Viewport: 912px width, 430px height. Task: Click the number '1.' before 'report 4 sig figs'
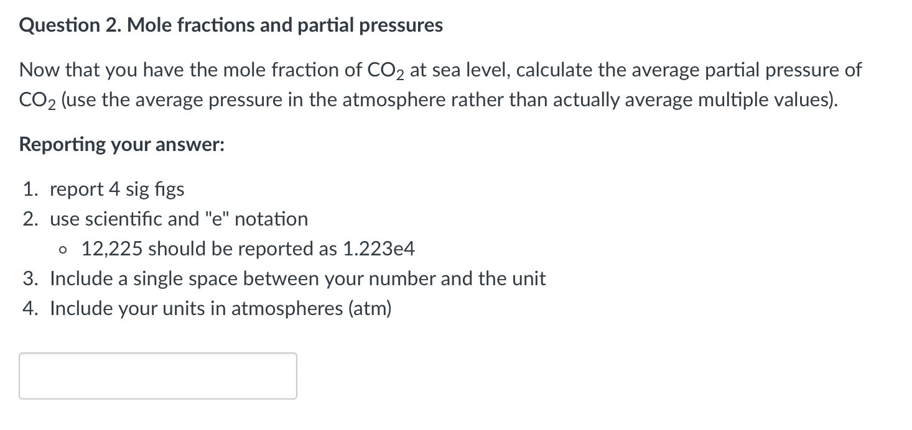point(30,189)
